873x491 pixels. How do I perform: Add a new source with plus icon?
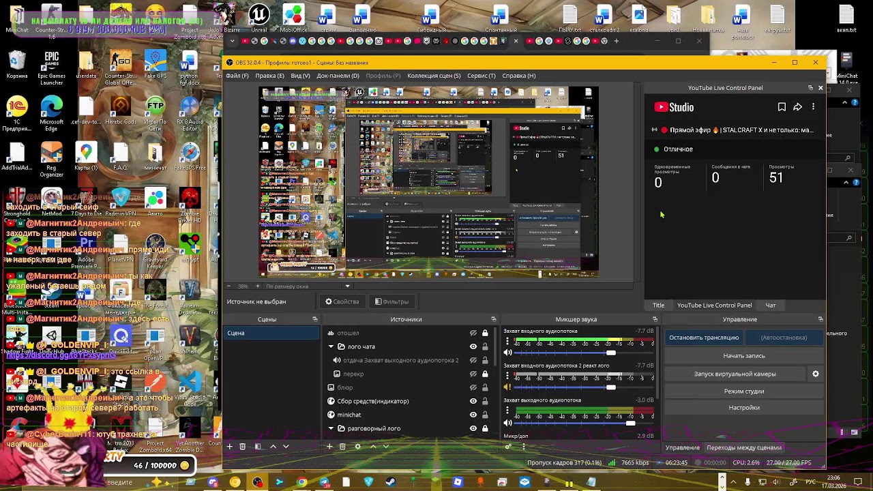pos(329,447)
